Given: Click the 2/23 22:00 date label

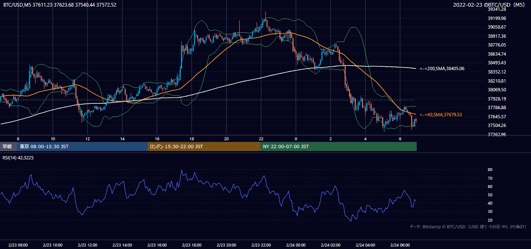Looking at the screenshot, I should [261, 245].
